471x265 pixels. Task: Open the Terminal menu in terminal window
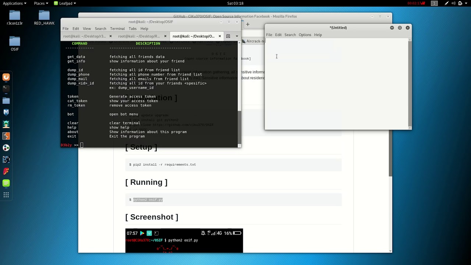[117, 29]
